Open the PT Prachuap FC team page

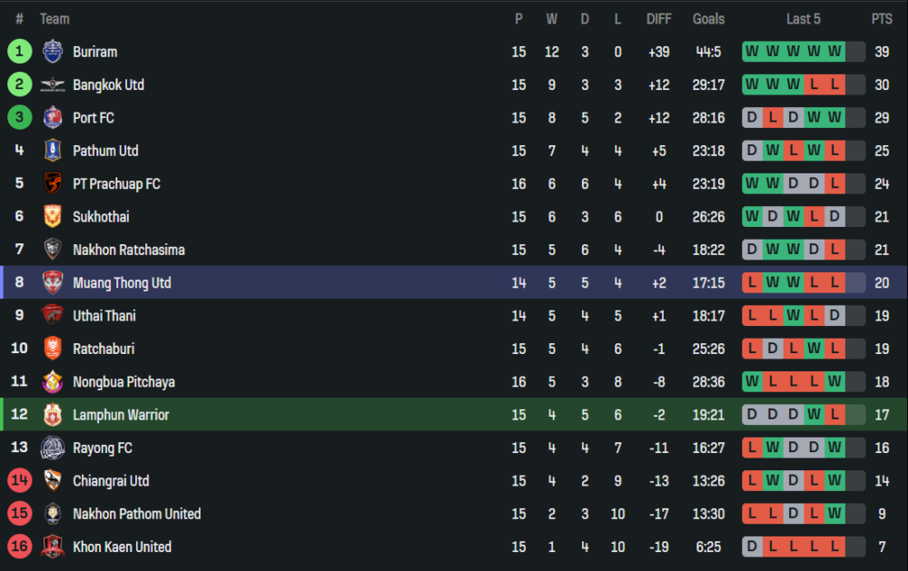(116, 184)
